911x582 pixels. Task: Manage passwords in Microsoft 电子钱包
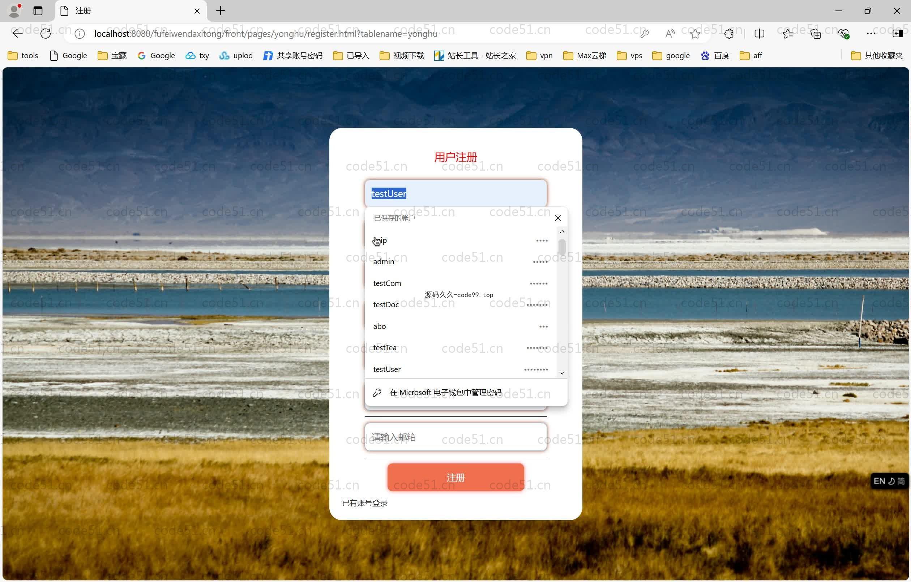(466, 393)
